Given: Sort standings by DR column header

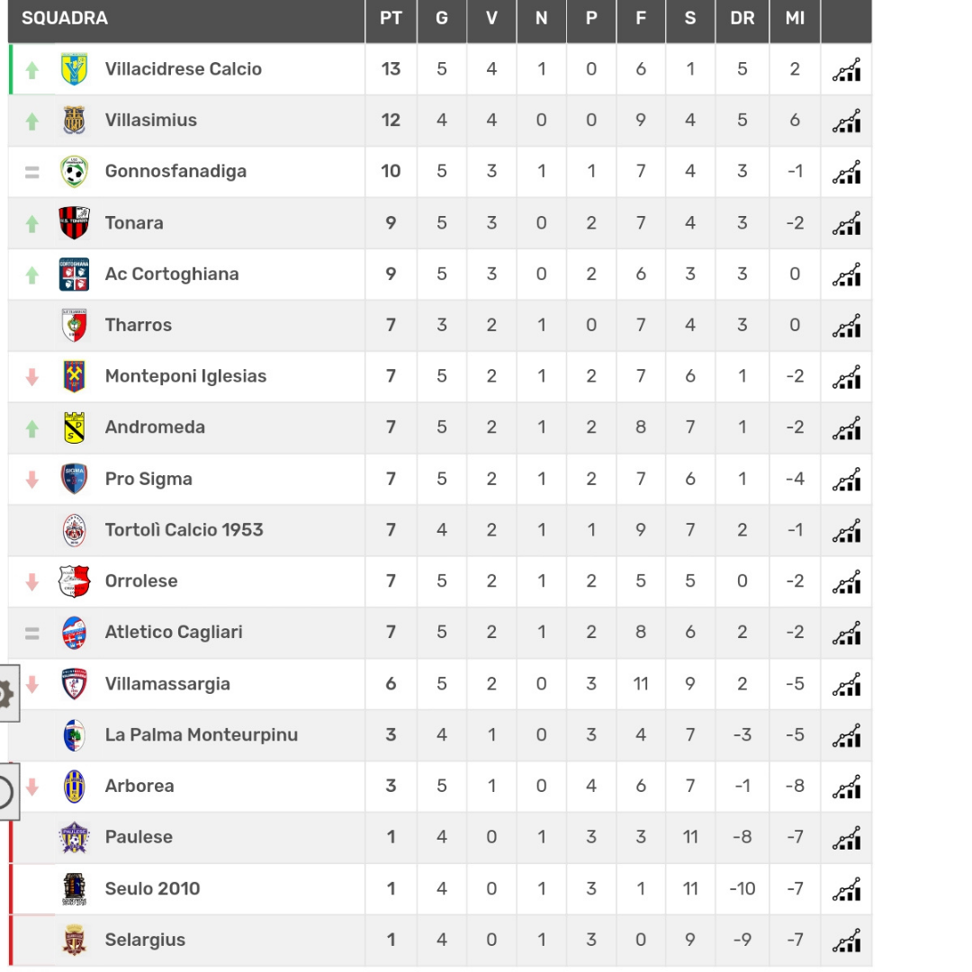Looking at the screenshot, I should [x=742, y=19].
